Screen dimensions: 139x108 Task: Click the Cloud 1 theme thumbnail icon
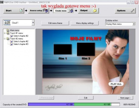tap(7, 22)
